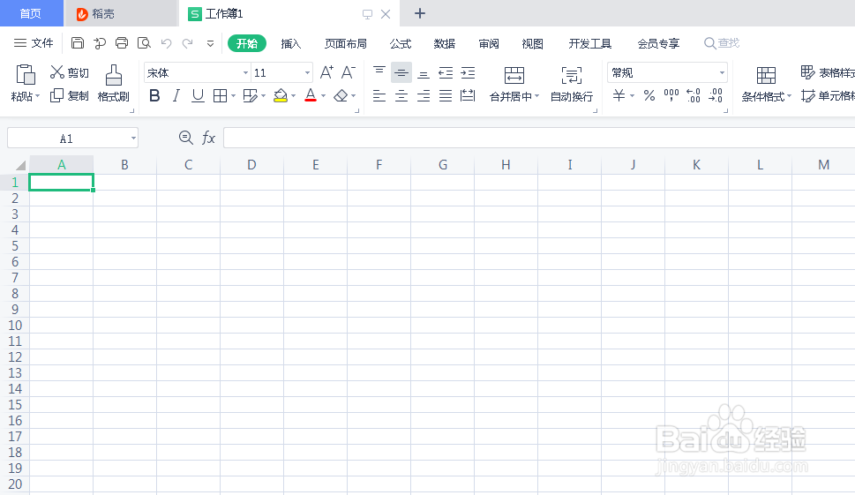The height and width of the screenshot is (495, 855).
Task: Click the Save icon in quick toolbar
Action: [78, 43]
